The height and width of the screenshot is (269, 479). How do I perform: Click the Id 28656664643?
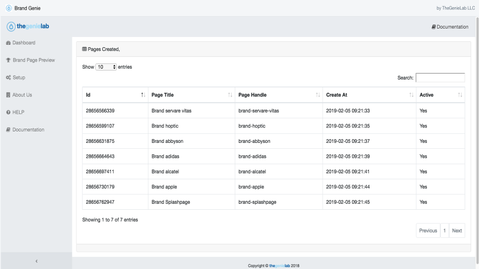100,157
